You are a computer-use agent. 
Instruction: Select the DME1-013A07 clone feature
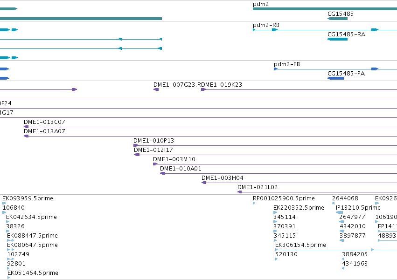click(x=210, y=136)
